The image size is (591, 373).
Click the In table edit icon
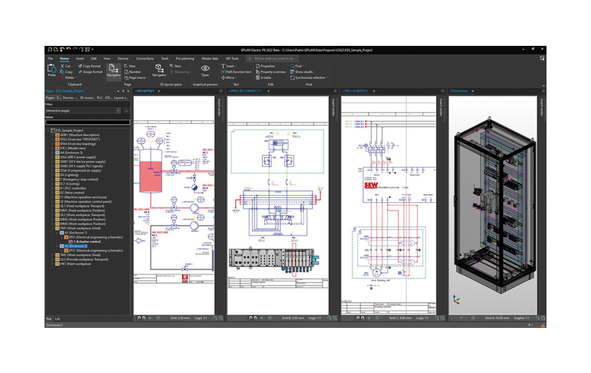click(258, 78)
